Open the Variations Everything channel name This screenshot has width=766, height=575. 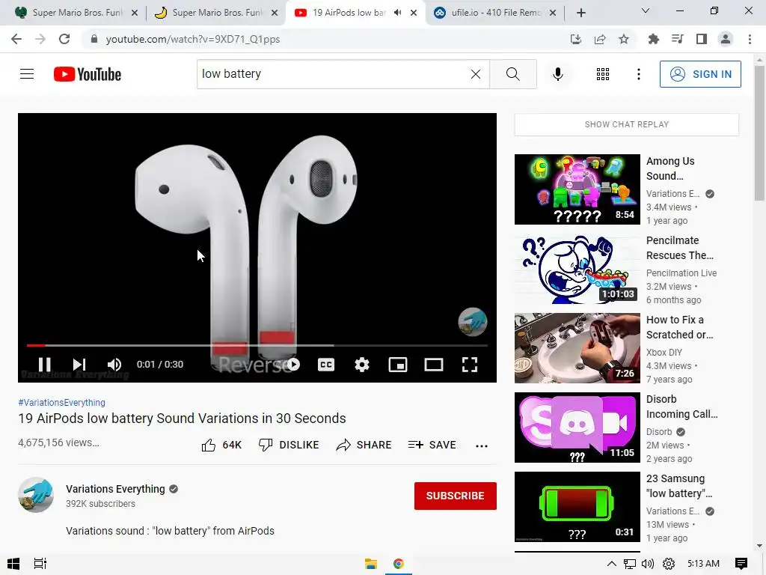pos(115,489)
